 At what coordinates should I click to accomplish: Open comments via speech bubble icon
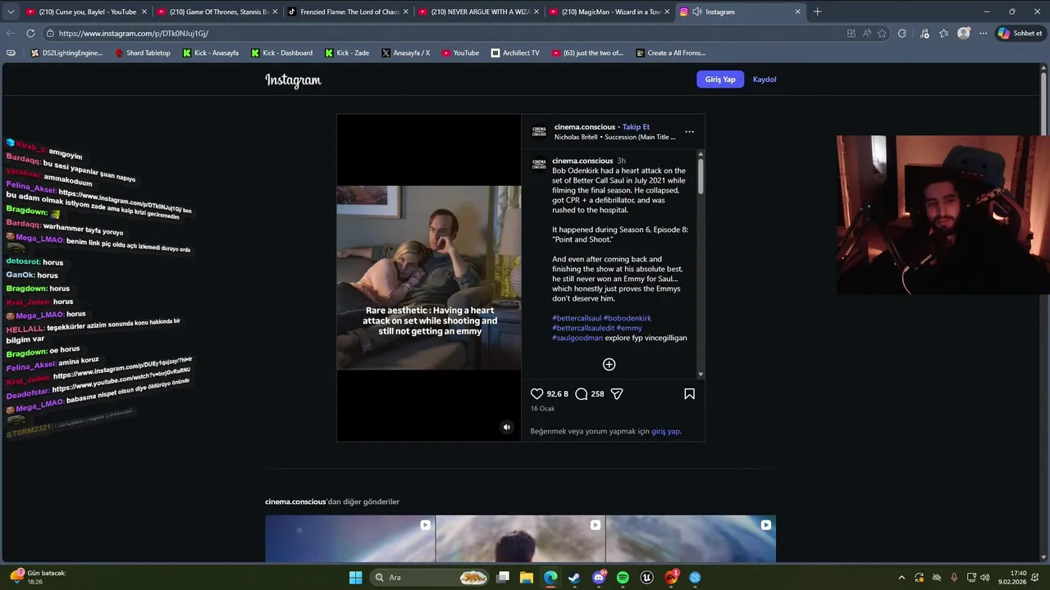pyautogui.click(x=582, y=394)
